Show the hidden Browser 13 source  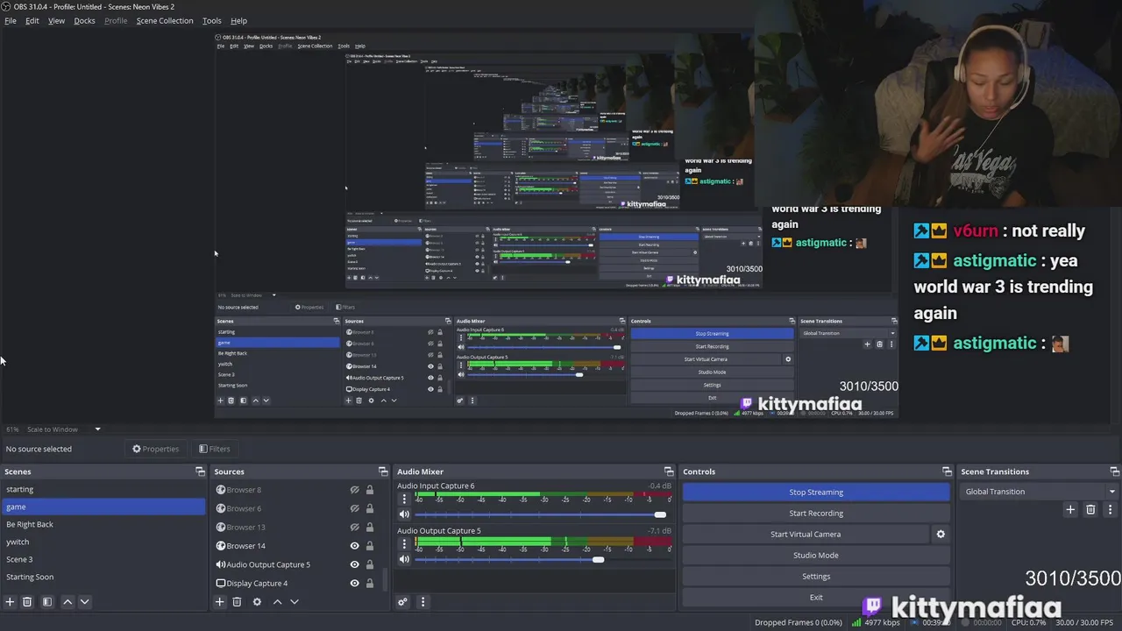tap(355, 528)
